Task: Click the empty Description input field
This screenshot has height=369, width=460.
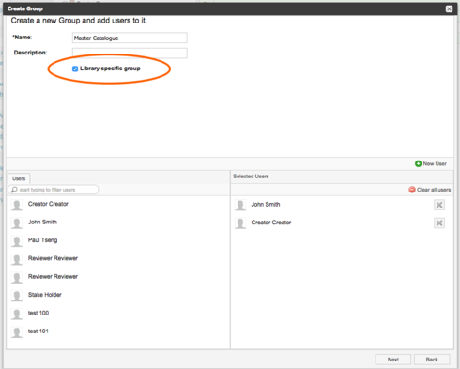Action: click(130, 53)
